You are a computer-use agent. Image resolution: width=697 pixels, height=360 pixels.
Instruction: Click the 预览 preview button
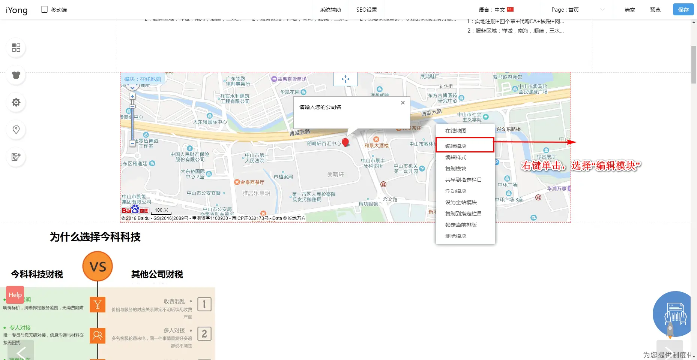coord(655,10)
